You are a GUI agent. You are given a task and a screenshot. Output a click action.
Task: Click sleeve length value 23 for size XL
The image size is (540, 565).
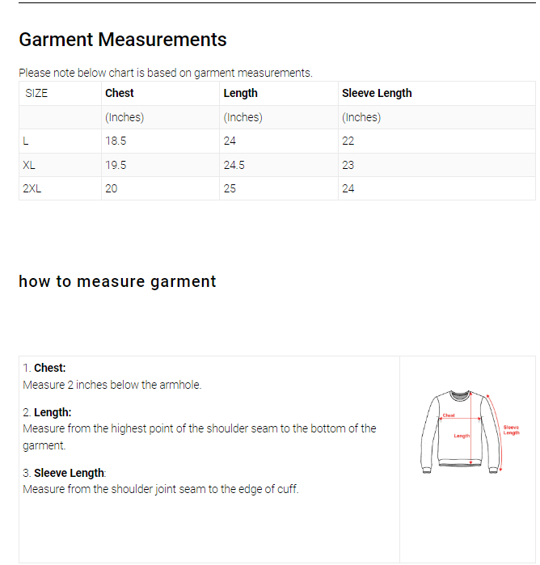point(348,165)
